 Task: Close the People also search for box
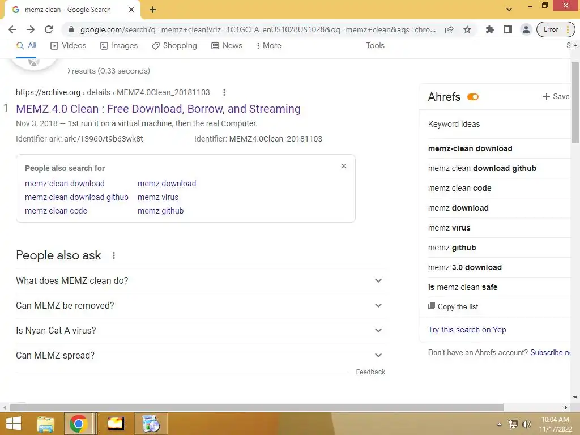click(344, 166)
